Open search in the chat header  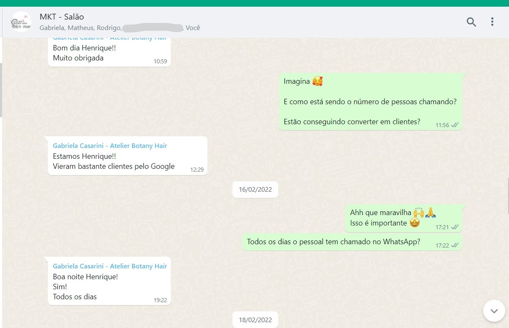(471, 22)
